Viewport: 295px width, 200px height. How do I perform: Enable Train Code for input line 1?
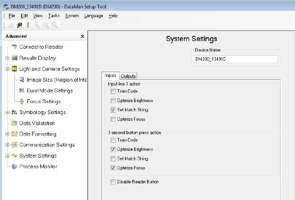tap(113, 91)
